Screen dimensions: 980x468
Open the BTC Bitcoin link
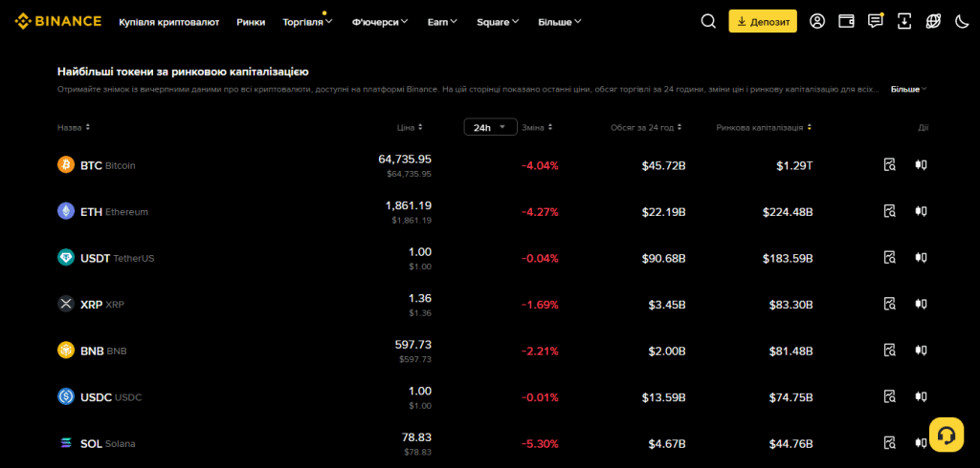pyautogui.click(x=108, y=165)
